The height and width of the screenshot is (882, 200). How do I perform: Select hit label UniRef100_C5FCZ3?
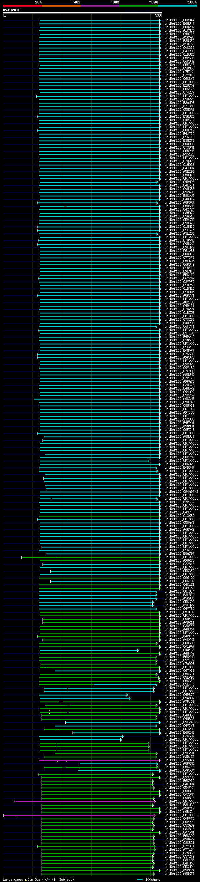coord(179,65)
